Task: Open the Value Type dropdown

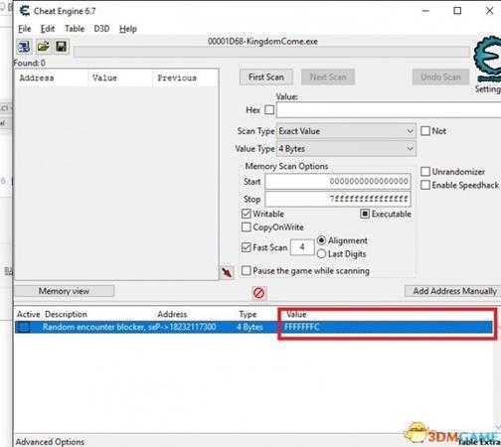Action: pyautogui.click(x=346, y=149)
